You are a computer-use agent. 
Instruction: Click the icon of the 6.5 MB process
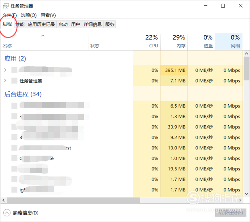coord(14,106)
